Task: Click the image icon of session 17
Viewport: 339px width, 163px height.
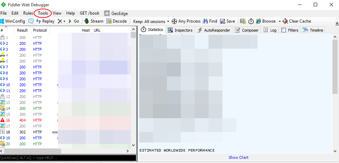Action: tap(2, 126)
